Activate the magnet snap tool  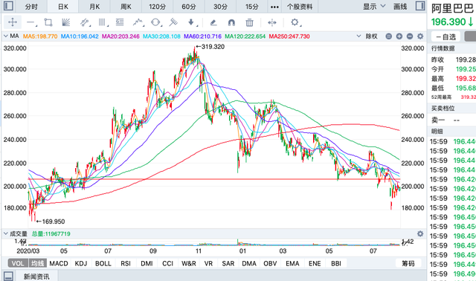point(231,22)
